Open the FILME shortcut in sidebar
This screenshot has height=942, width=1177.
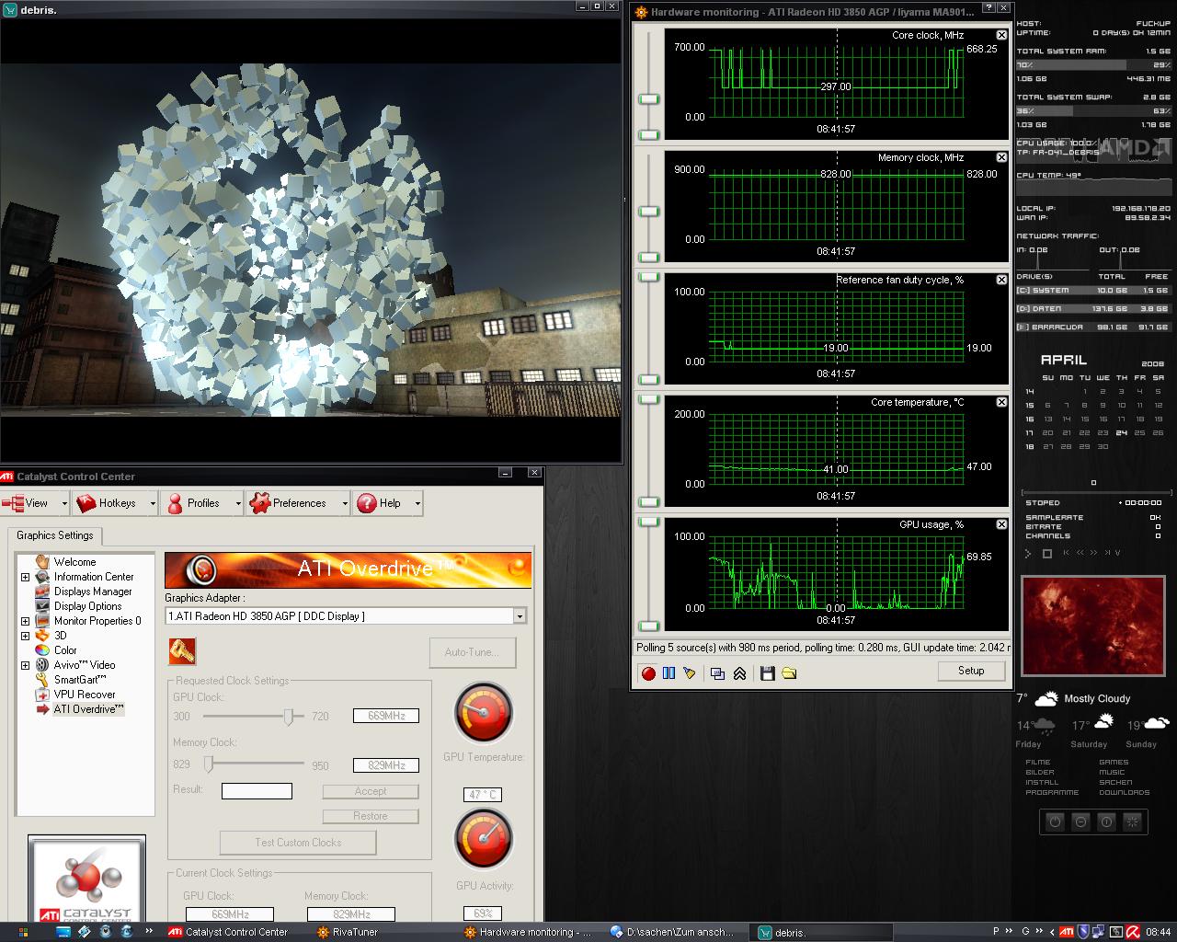1038,763
